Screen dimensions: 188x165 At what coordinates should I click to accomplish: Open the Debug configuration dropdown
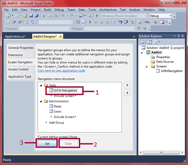tap(170, 16)
